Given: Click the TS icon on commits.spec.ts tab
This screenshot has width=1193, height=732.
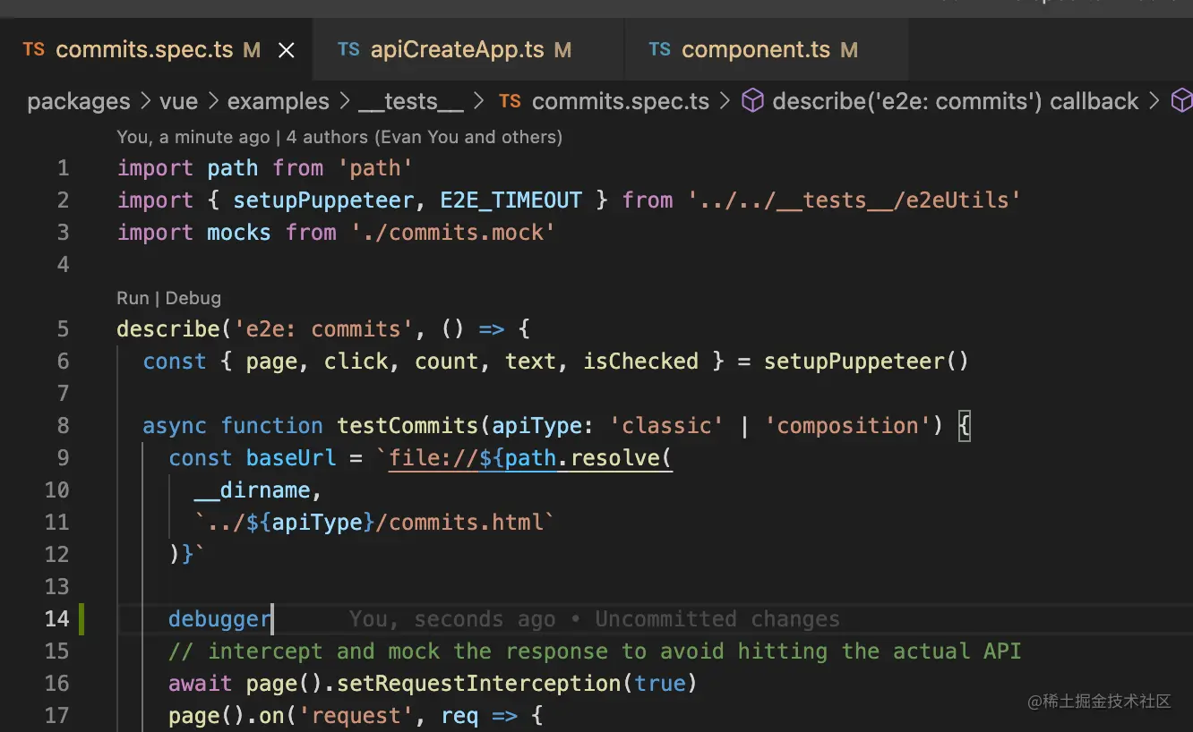Looking at the screenshot, I should click(x=34, y=50).
